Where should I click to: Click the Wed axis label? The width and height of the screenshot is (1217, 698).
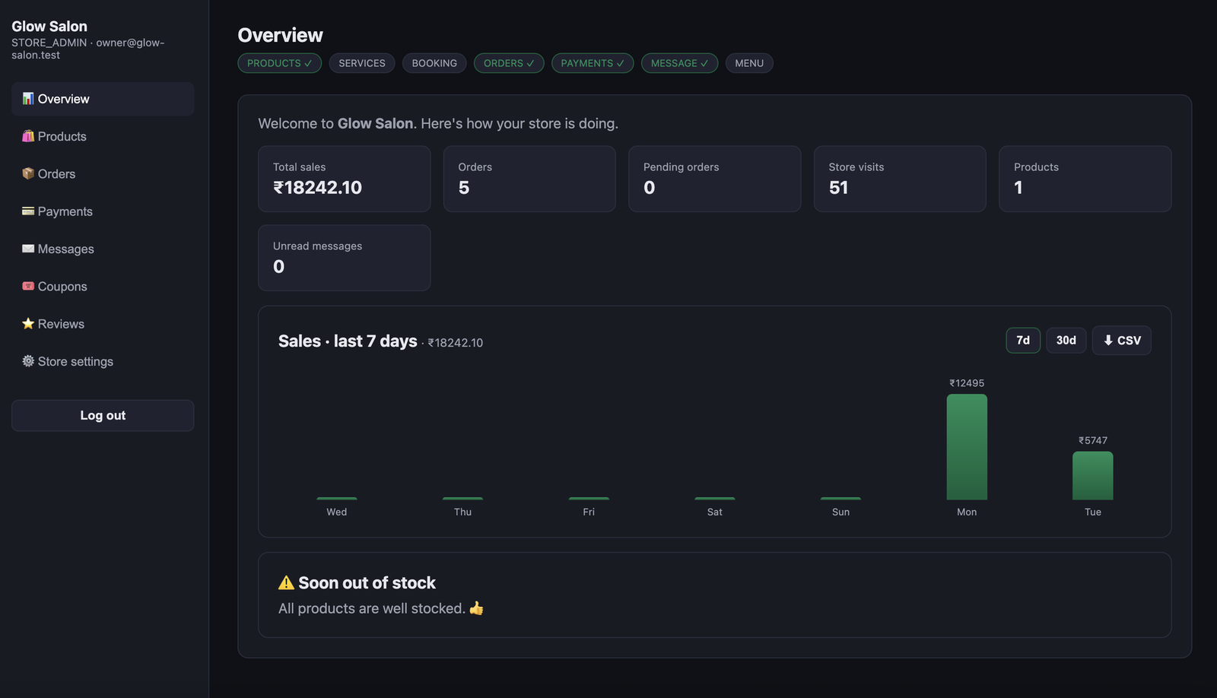337,512
